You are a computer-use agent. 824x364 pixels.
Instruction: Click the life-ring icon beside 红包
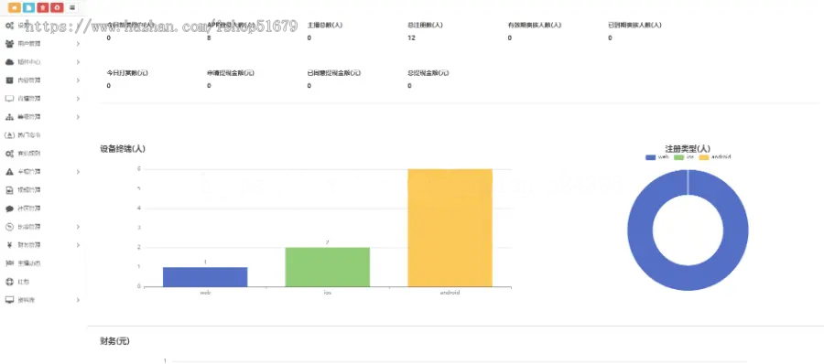(x=9, y=282)
